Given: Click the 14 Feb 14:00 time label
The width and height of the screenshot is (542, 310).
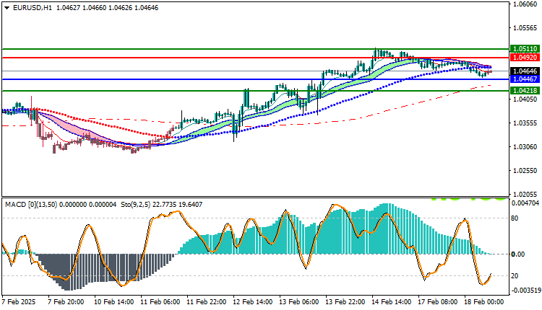Looking at the screenshot, I should click(391, 302).
